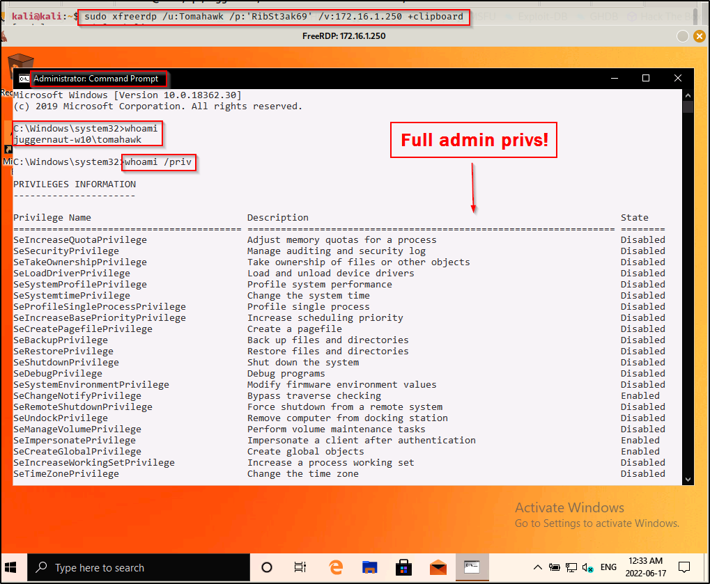
Task: Click the Cortana circle icon on taskbar
Action: pos(267,567)
